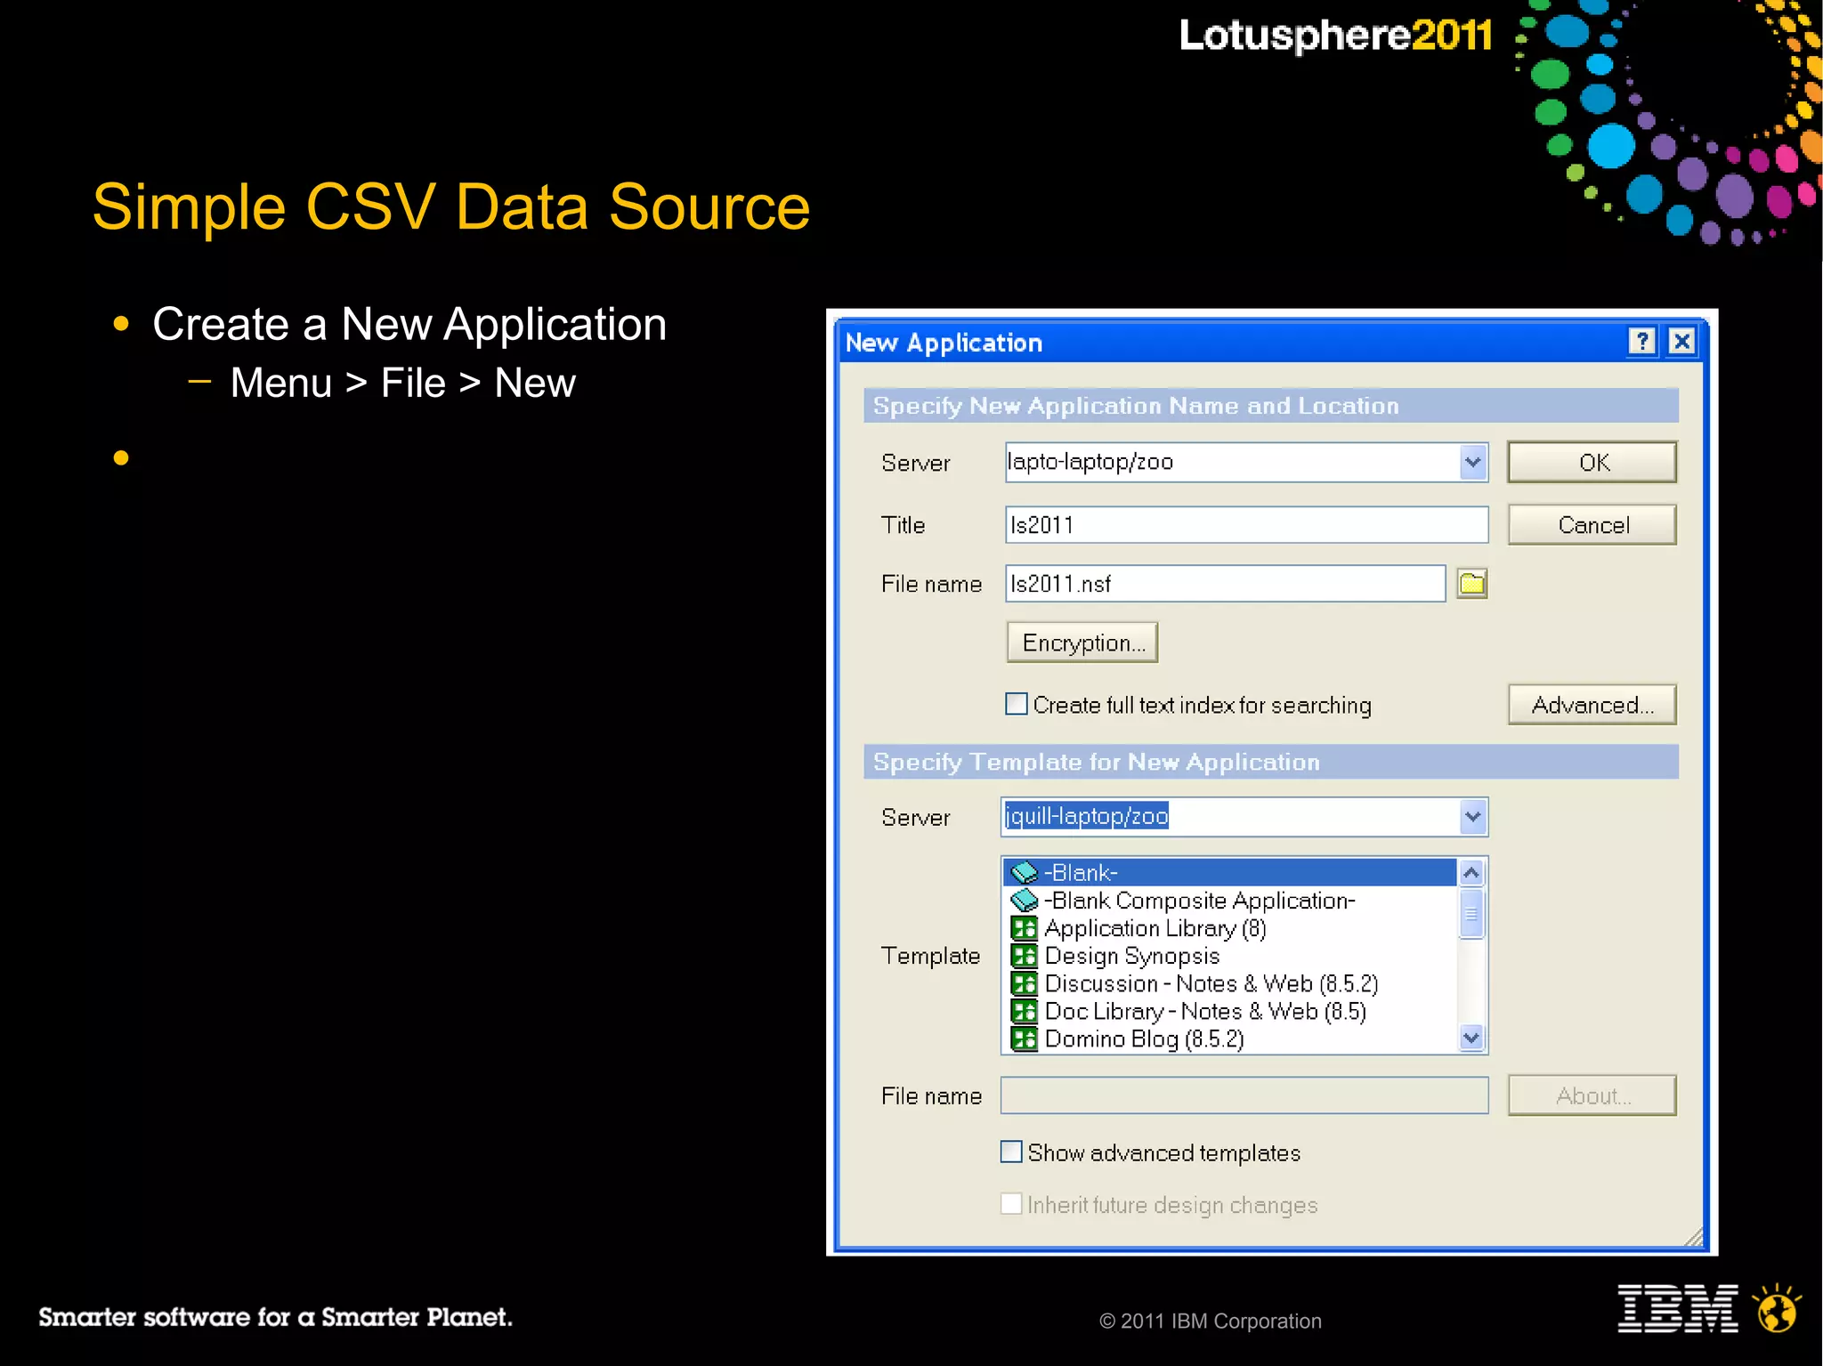Select Domino Blog (8.5.2) template
This screenshot has height=1366, width=1823.
[x=1230, y=1039]
